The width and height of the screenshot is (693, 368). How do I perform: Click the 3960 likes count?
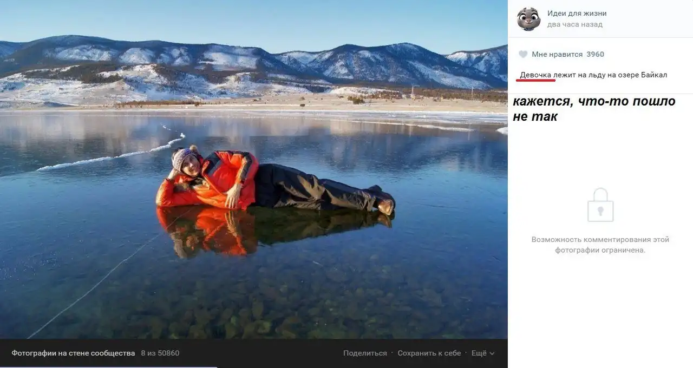click(x=596, y=54)
